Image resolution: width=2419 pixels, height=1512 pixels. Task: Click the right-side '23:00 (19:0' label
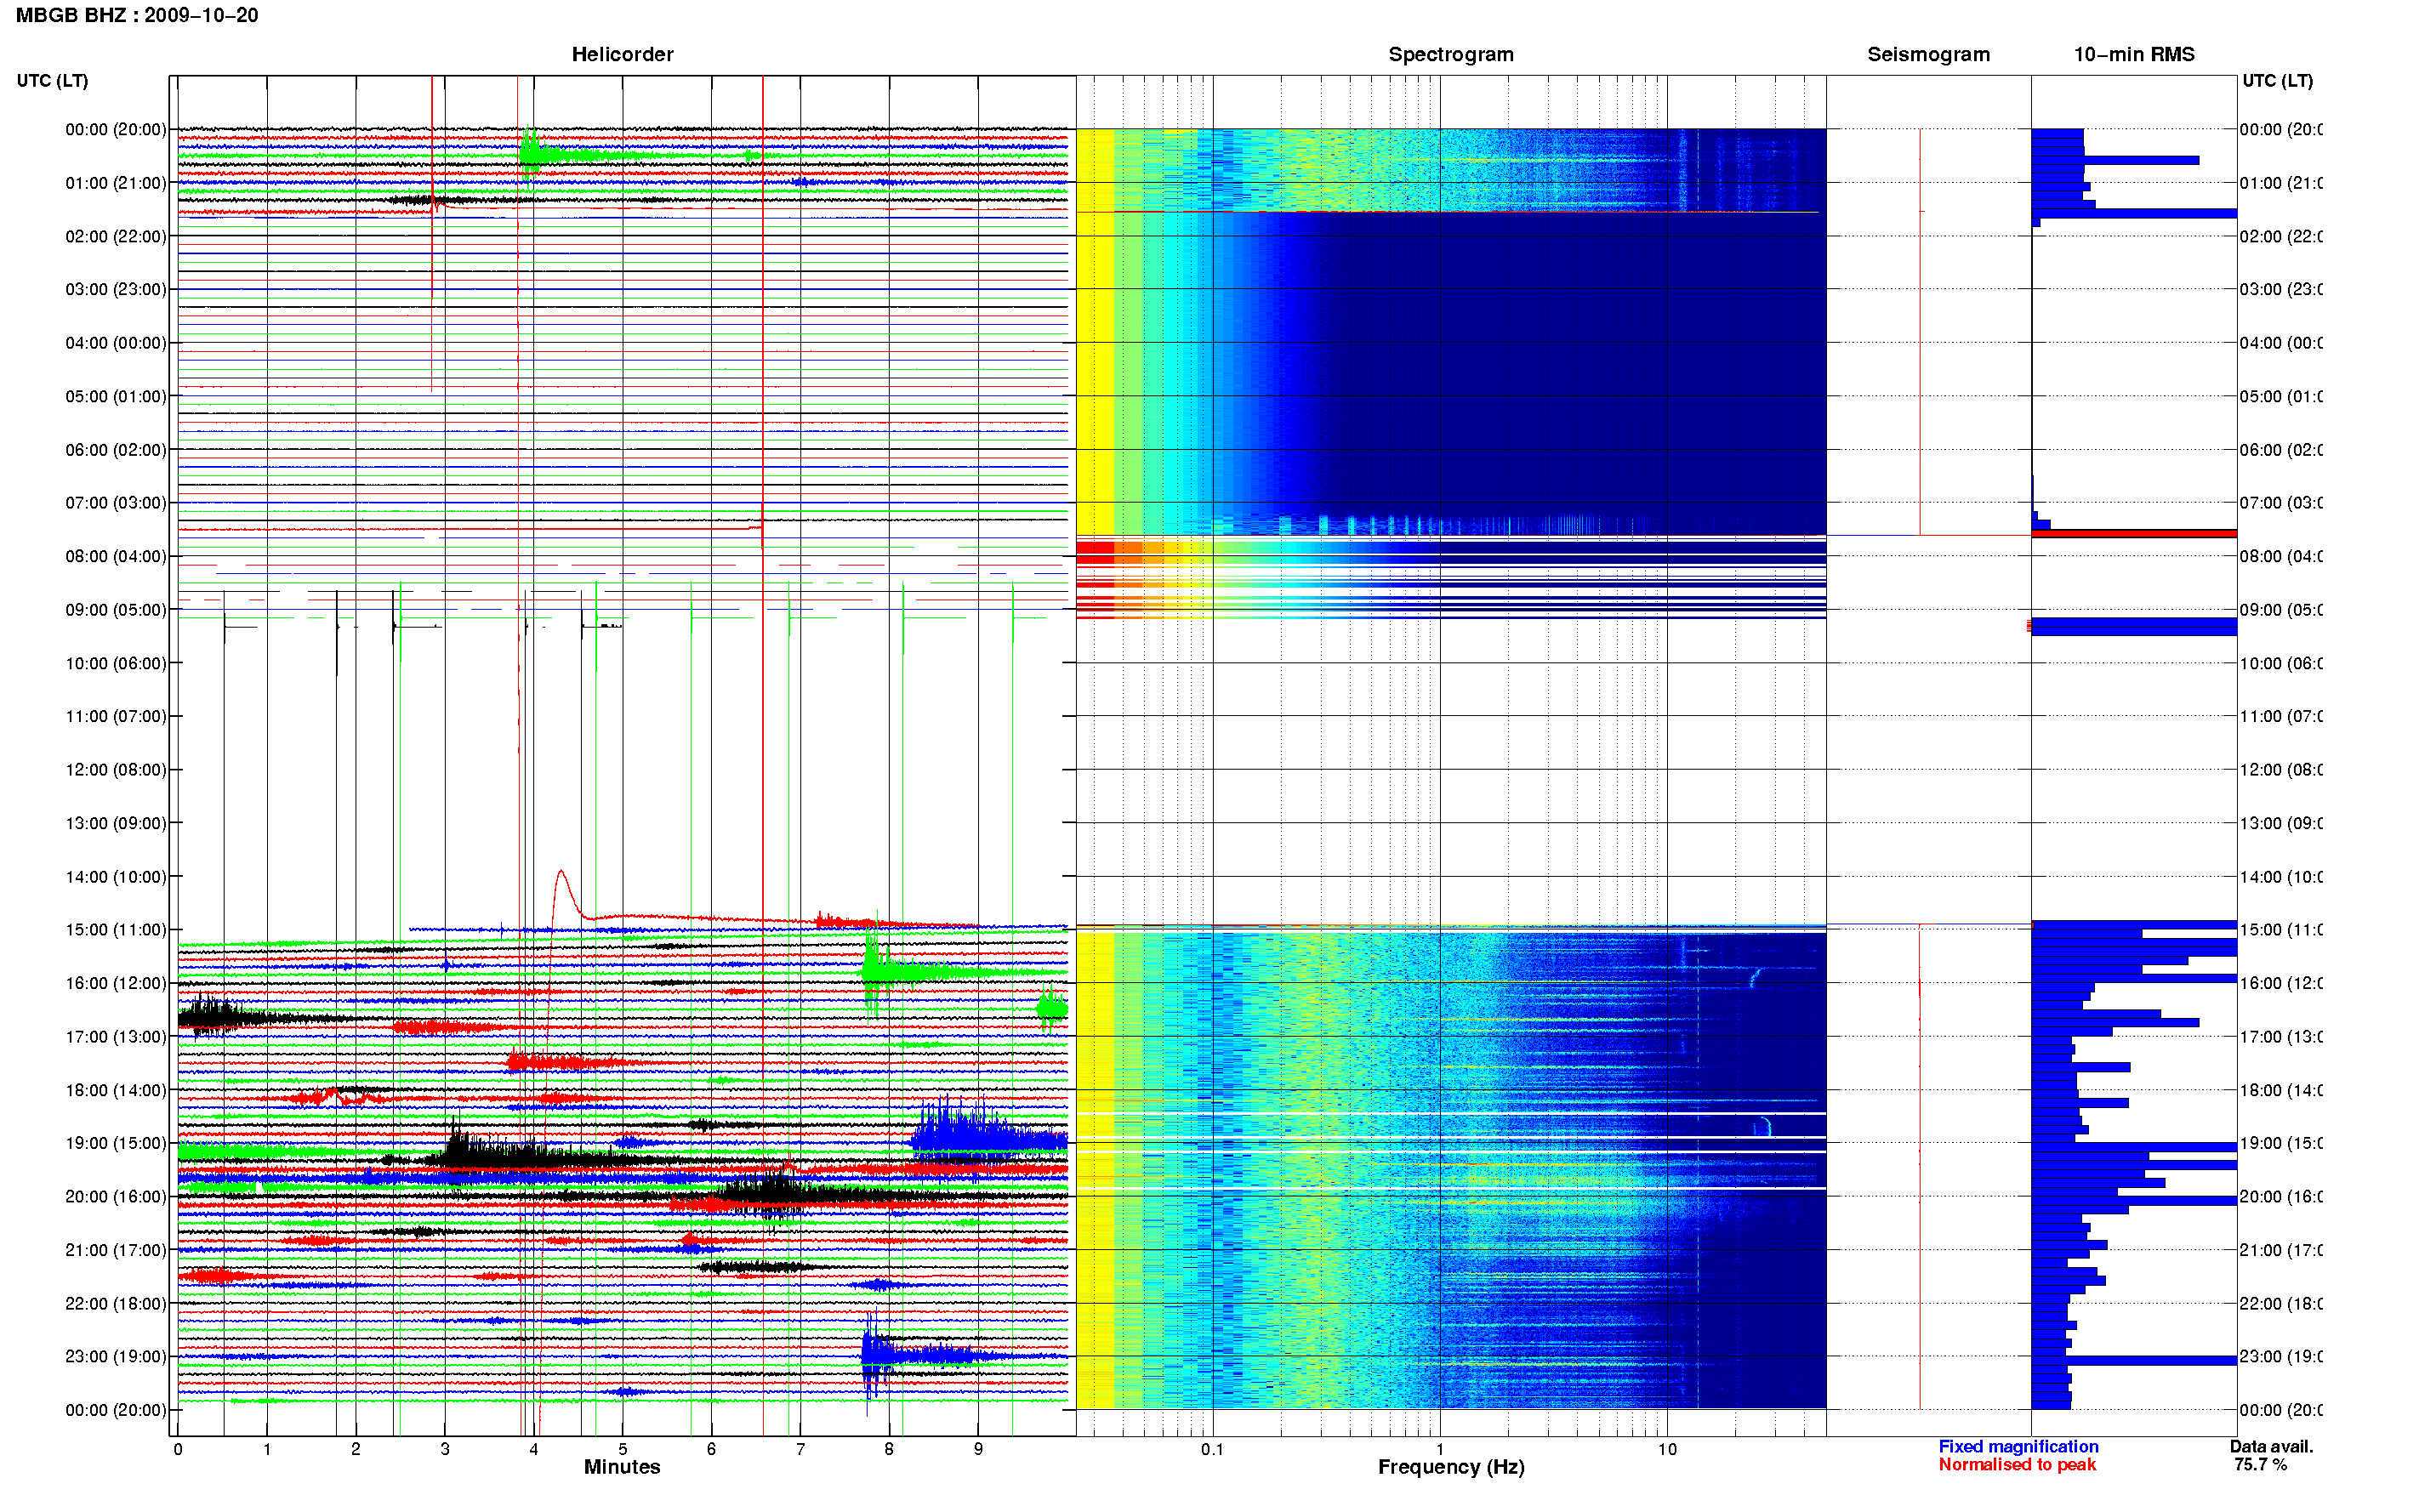click(2280, 1357)
